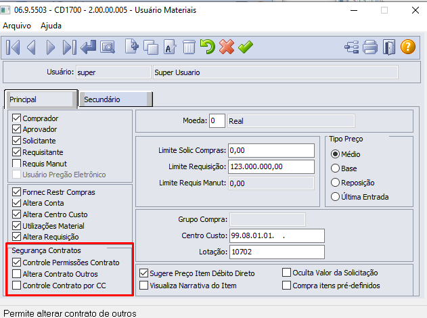Screen dimensions: 427x318
Task: Click the 'Real' currency description
Action: coord(291,121)
